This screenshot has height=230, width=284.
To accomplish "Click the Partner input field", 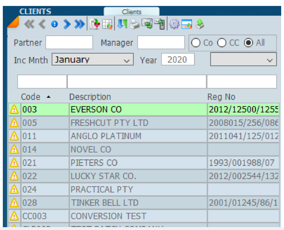I will point(69,43).
